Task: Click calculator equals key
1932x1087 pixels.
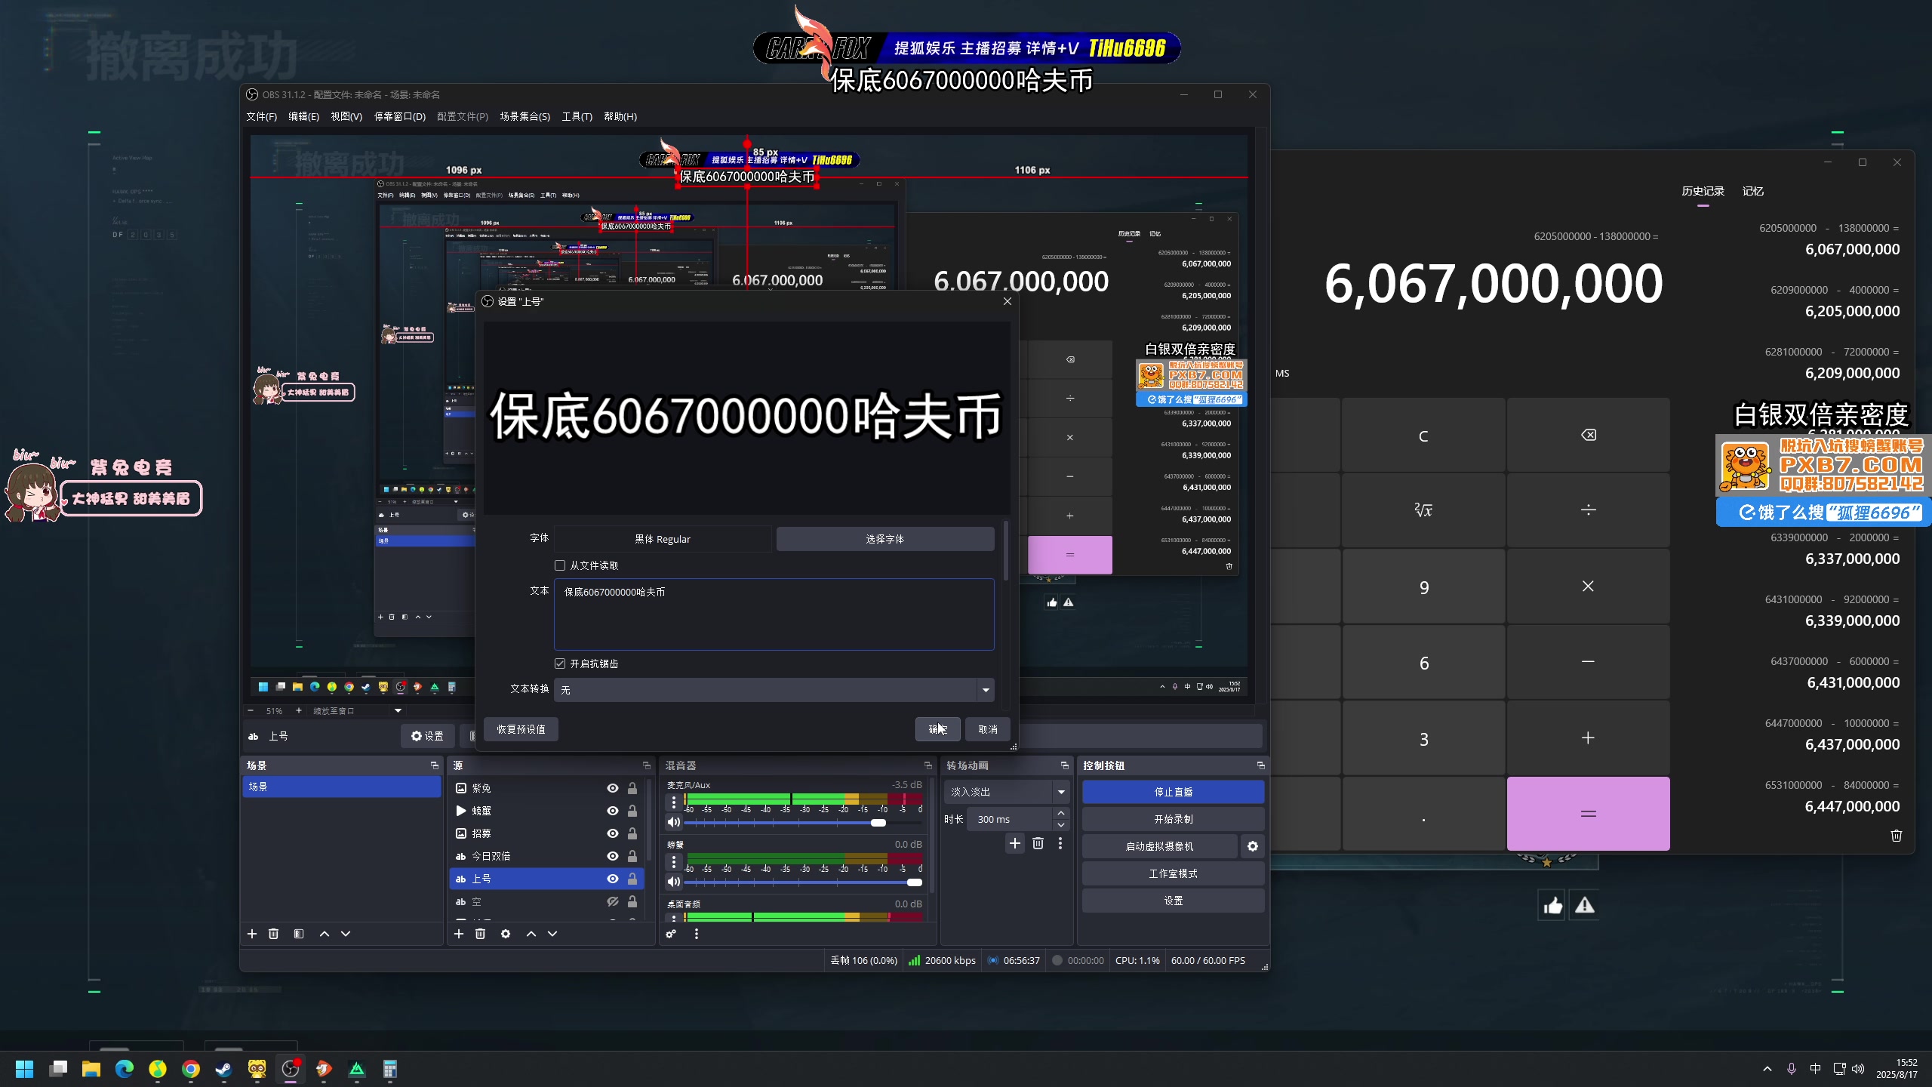Action: click(1588, 814)
